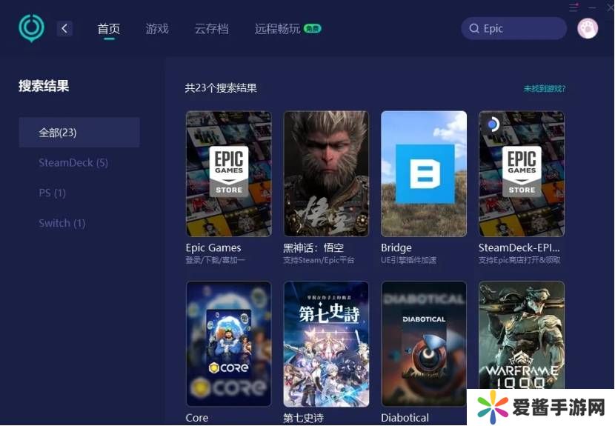The height and width of the screenshot is (426, 615).
Task: Click the back arrow button
Action: coord(65,29)
